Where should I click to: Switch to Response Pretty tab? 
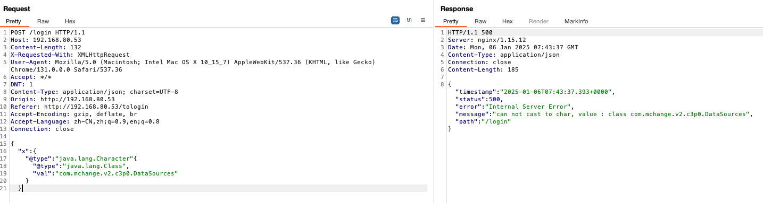(451, 21)
